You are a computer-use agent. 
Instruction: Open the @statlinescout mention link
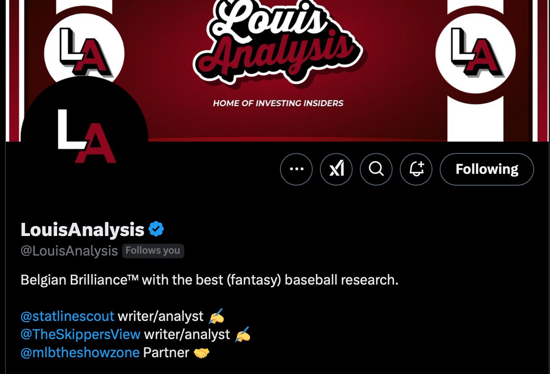[x=67, y=316]
